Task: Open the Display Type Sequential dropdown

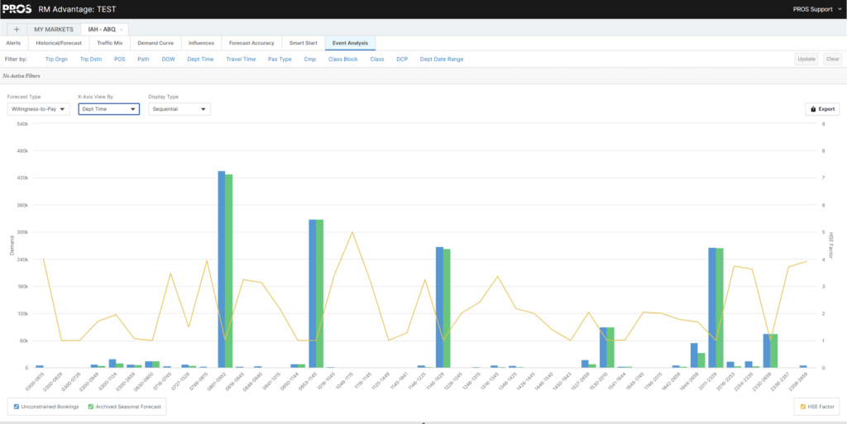Action: [179, 109]
